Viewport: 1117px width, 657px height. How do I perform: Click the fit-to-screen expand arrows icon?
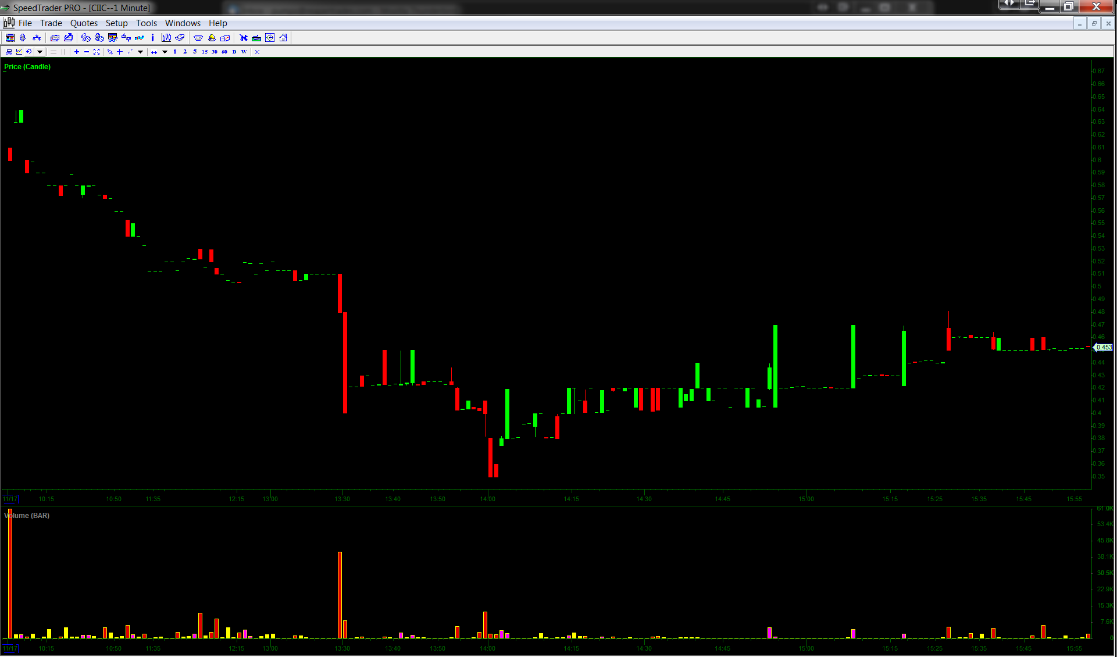coord(97,52)
